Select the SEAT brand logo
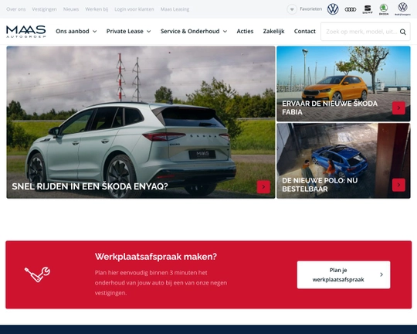 tap(368, 9)
